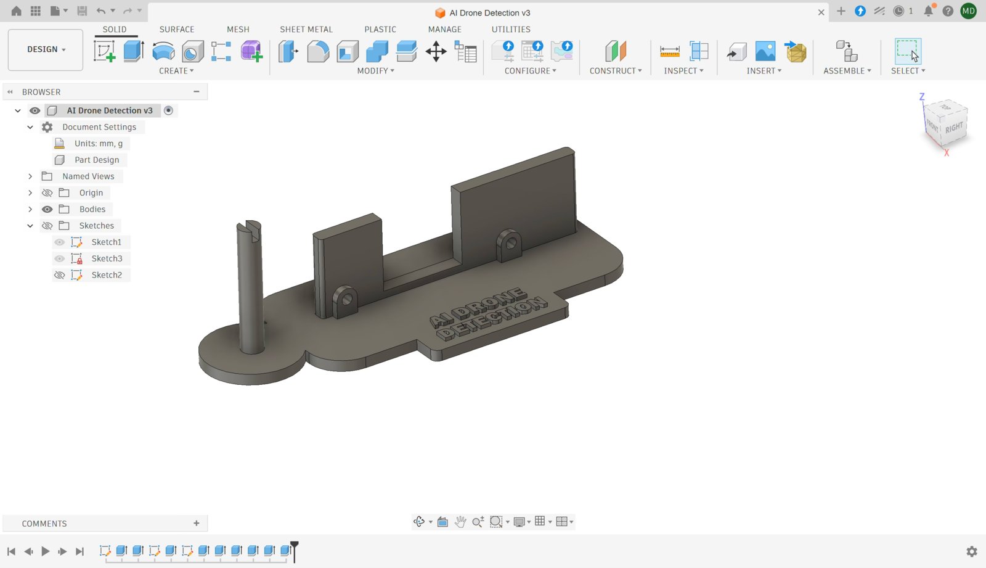The image size is (986, 568).
Task: Select the Assemble New Component tool
Action: pyautogui.click(x=847, y=51)
